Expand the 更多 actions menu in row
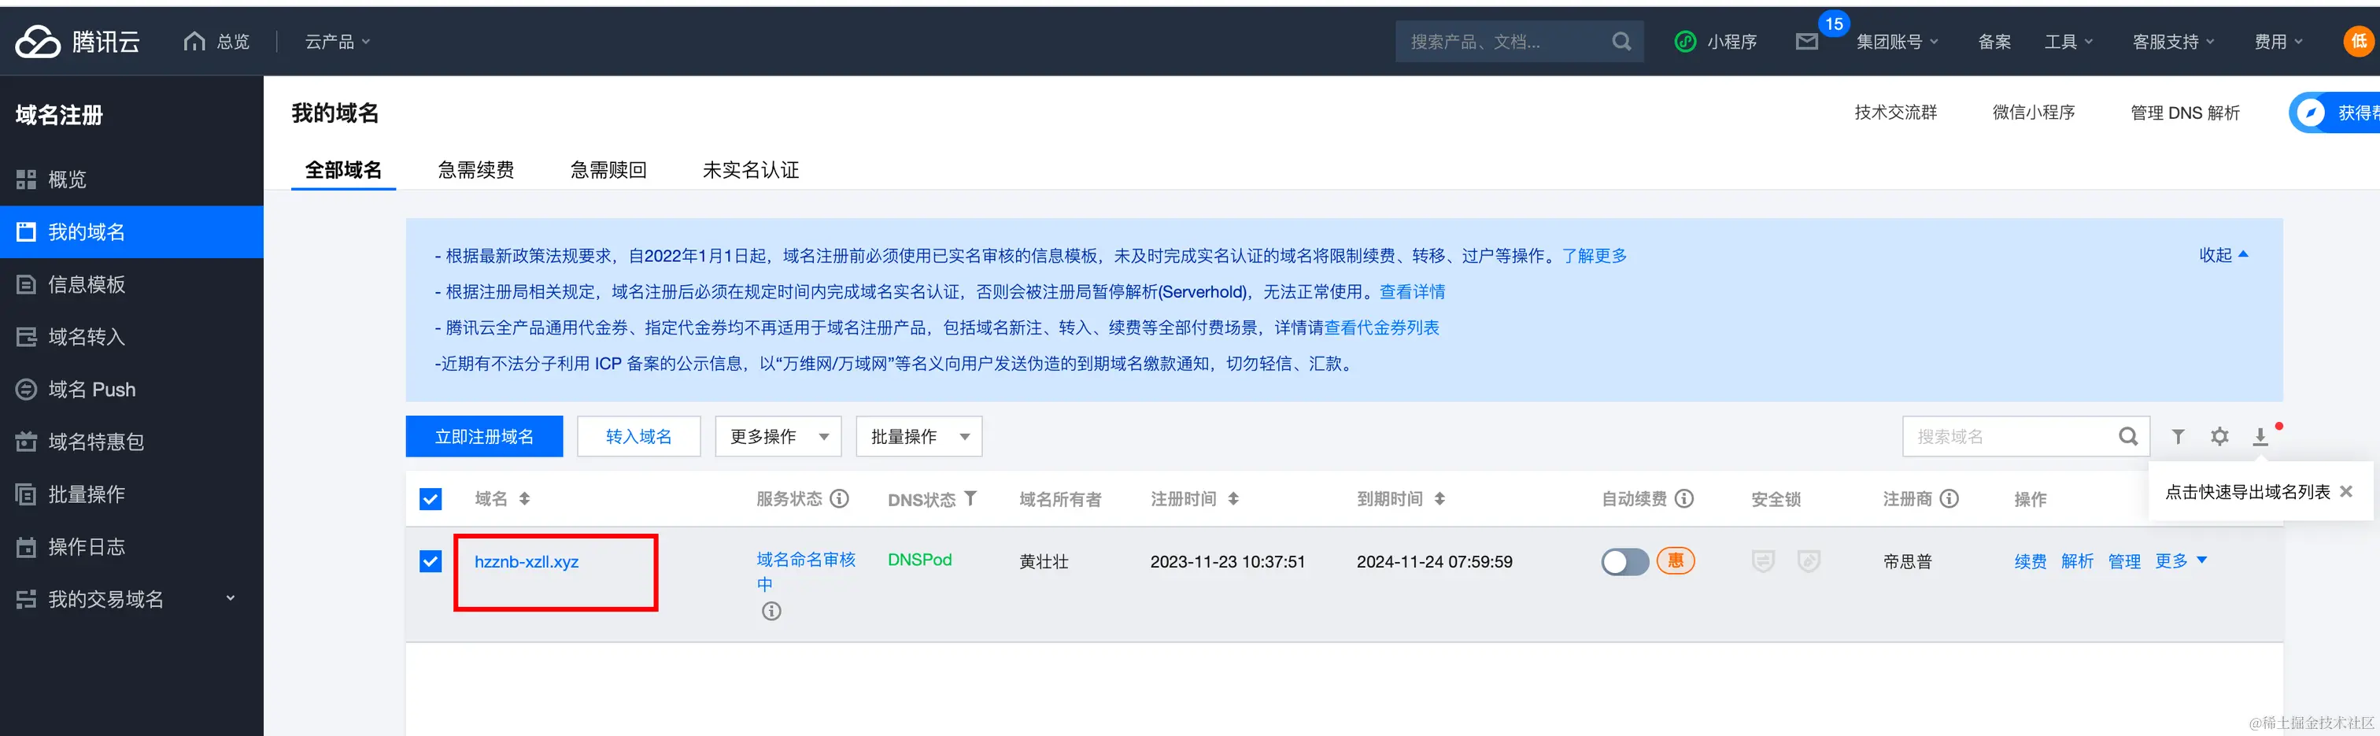The image size is (2380, 736). pos(2180,560)
